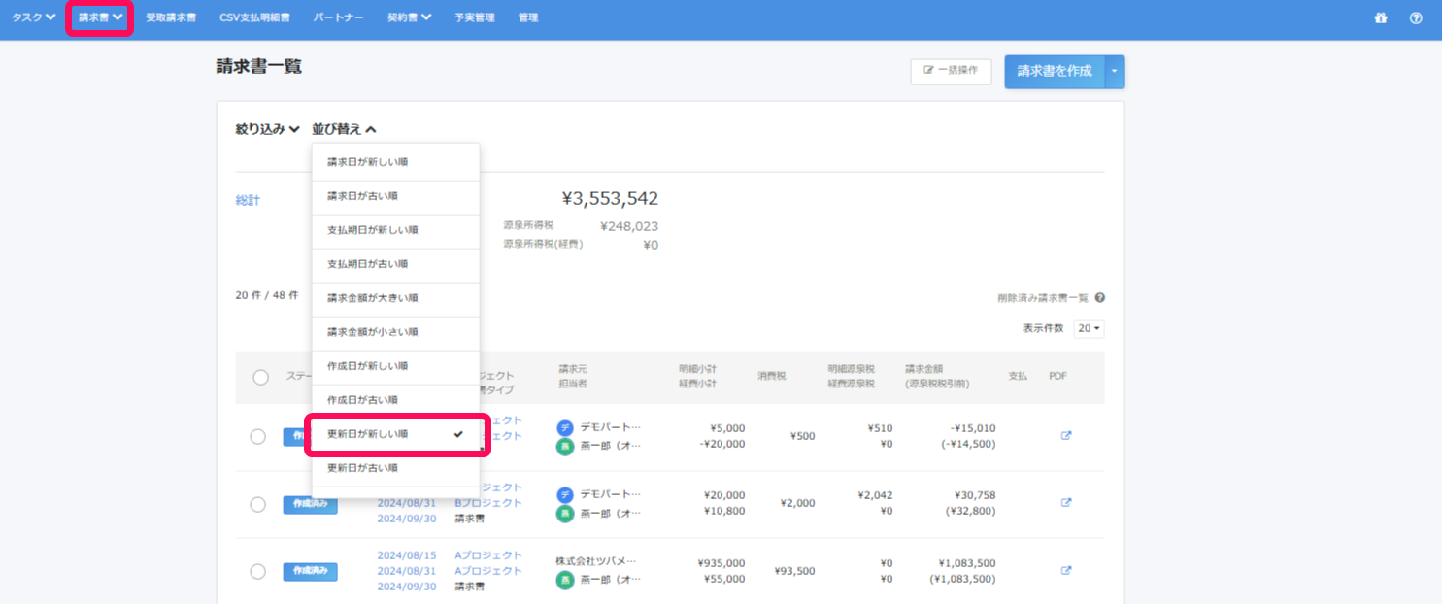The image size is (1442, 604).
Task: Sort by 請求金額が小さい順
Action: 395,332
